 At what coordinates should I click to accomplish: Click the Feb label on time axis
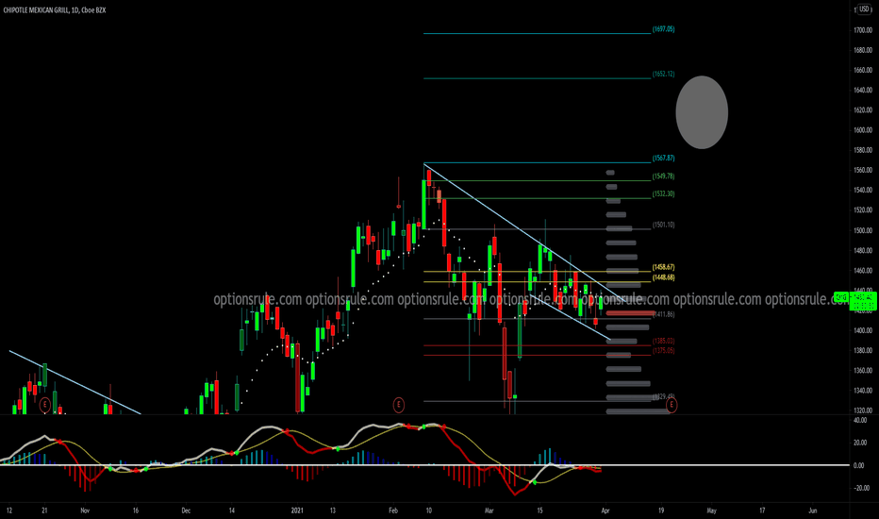click(x=393, y=511)
